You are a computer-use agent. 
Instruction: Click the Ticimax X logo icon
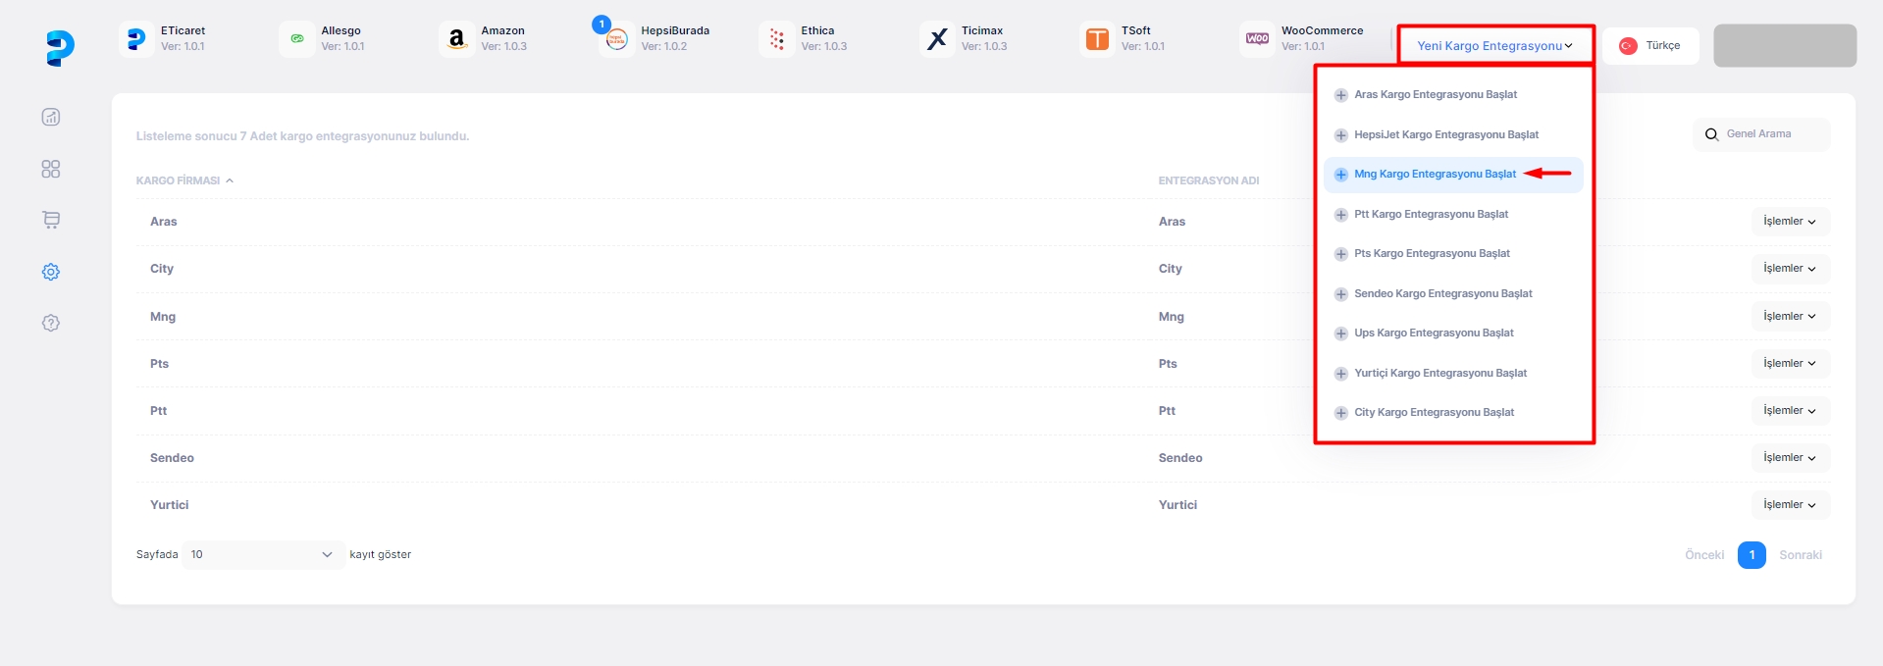coord(937,39)
